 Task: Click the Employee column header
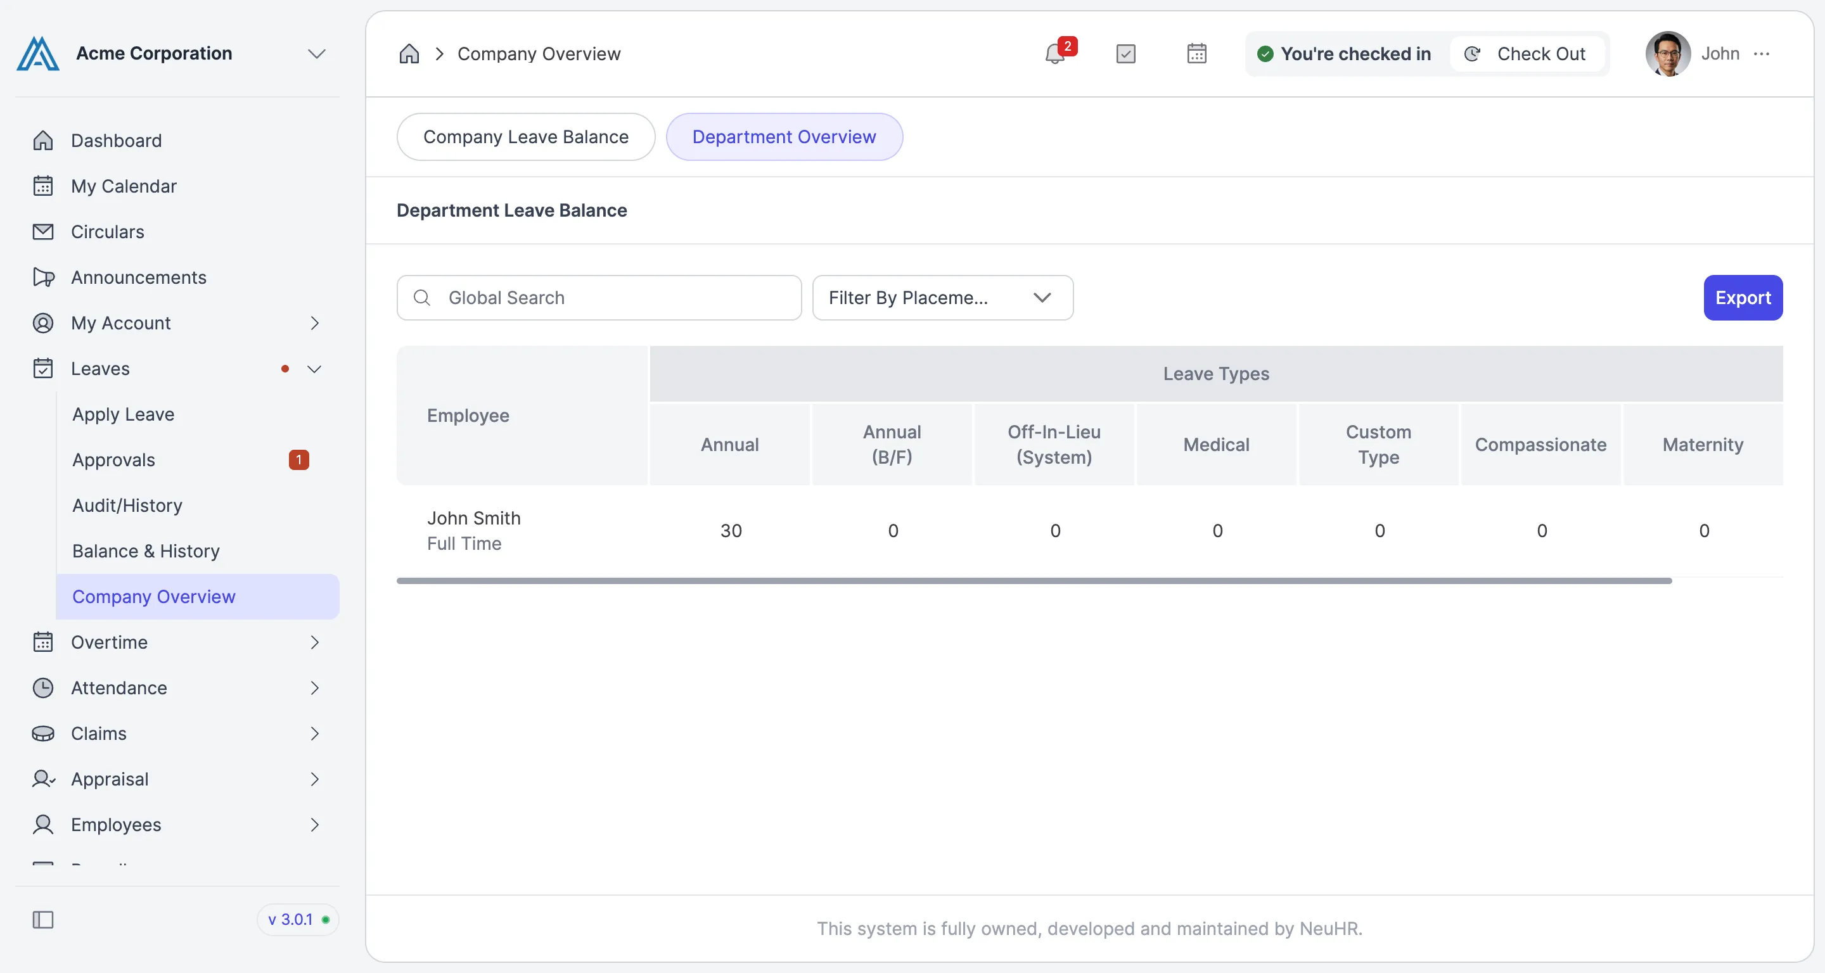tap(522, 415)
